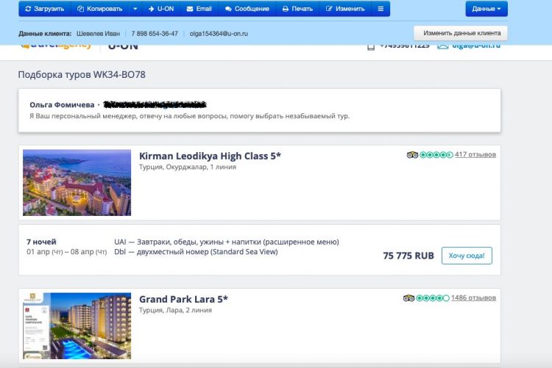Screen dimensions: 552x368
Task: Click the Загрузить reload button
Action: (x=44, y=9)
